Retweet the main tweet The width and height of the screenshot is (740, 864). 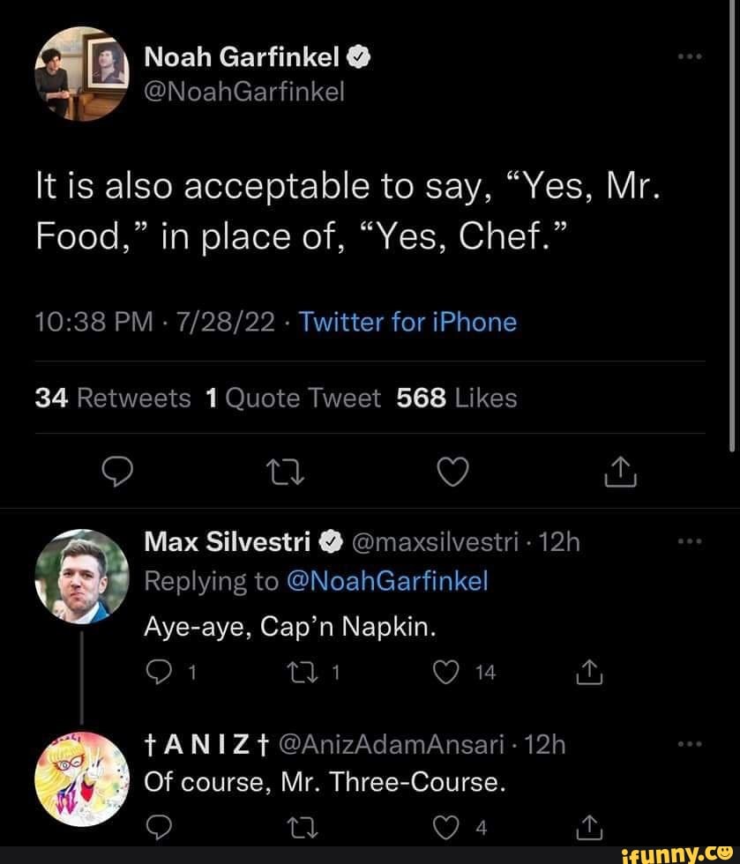tap(285, 472)
